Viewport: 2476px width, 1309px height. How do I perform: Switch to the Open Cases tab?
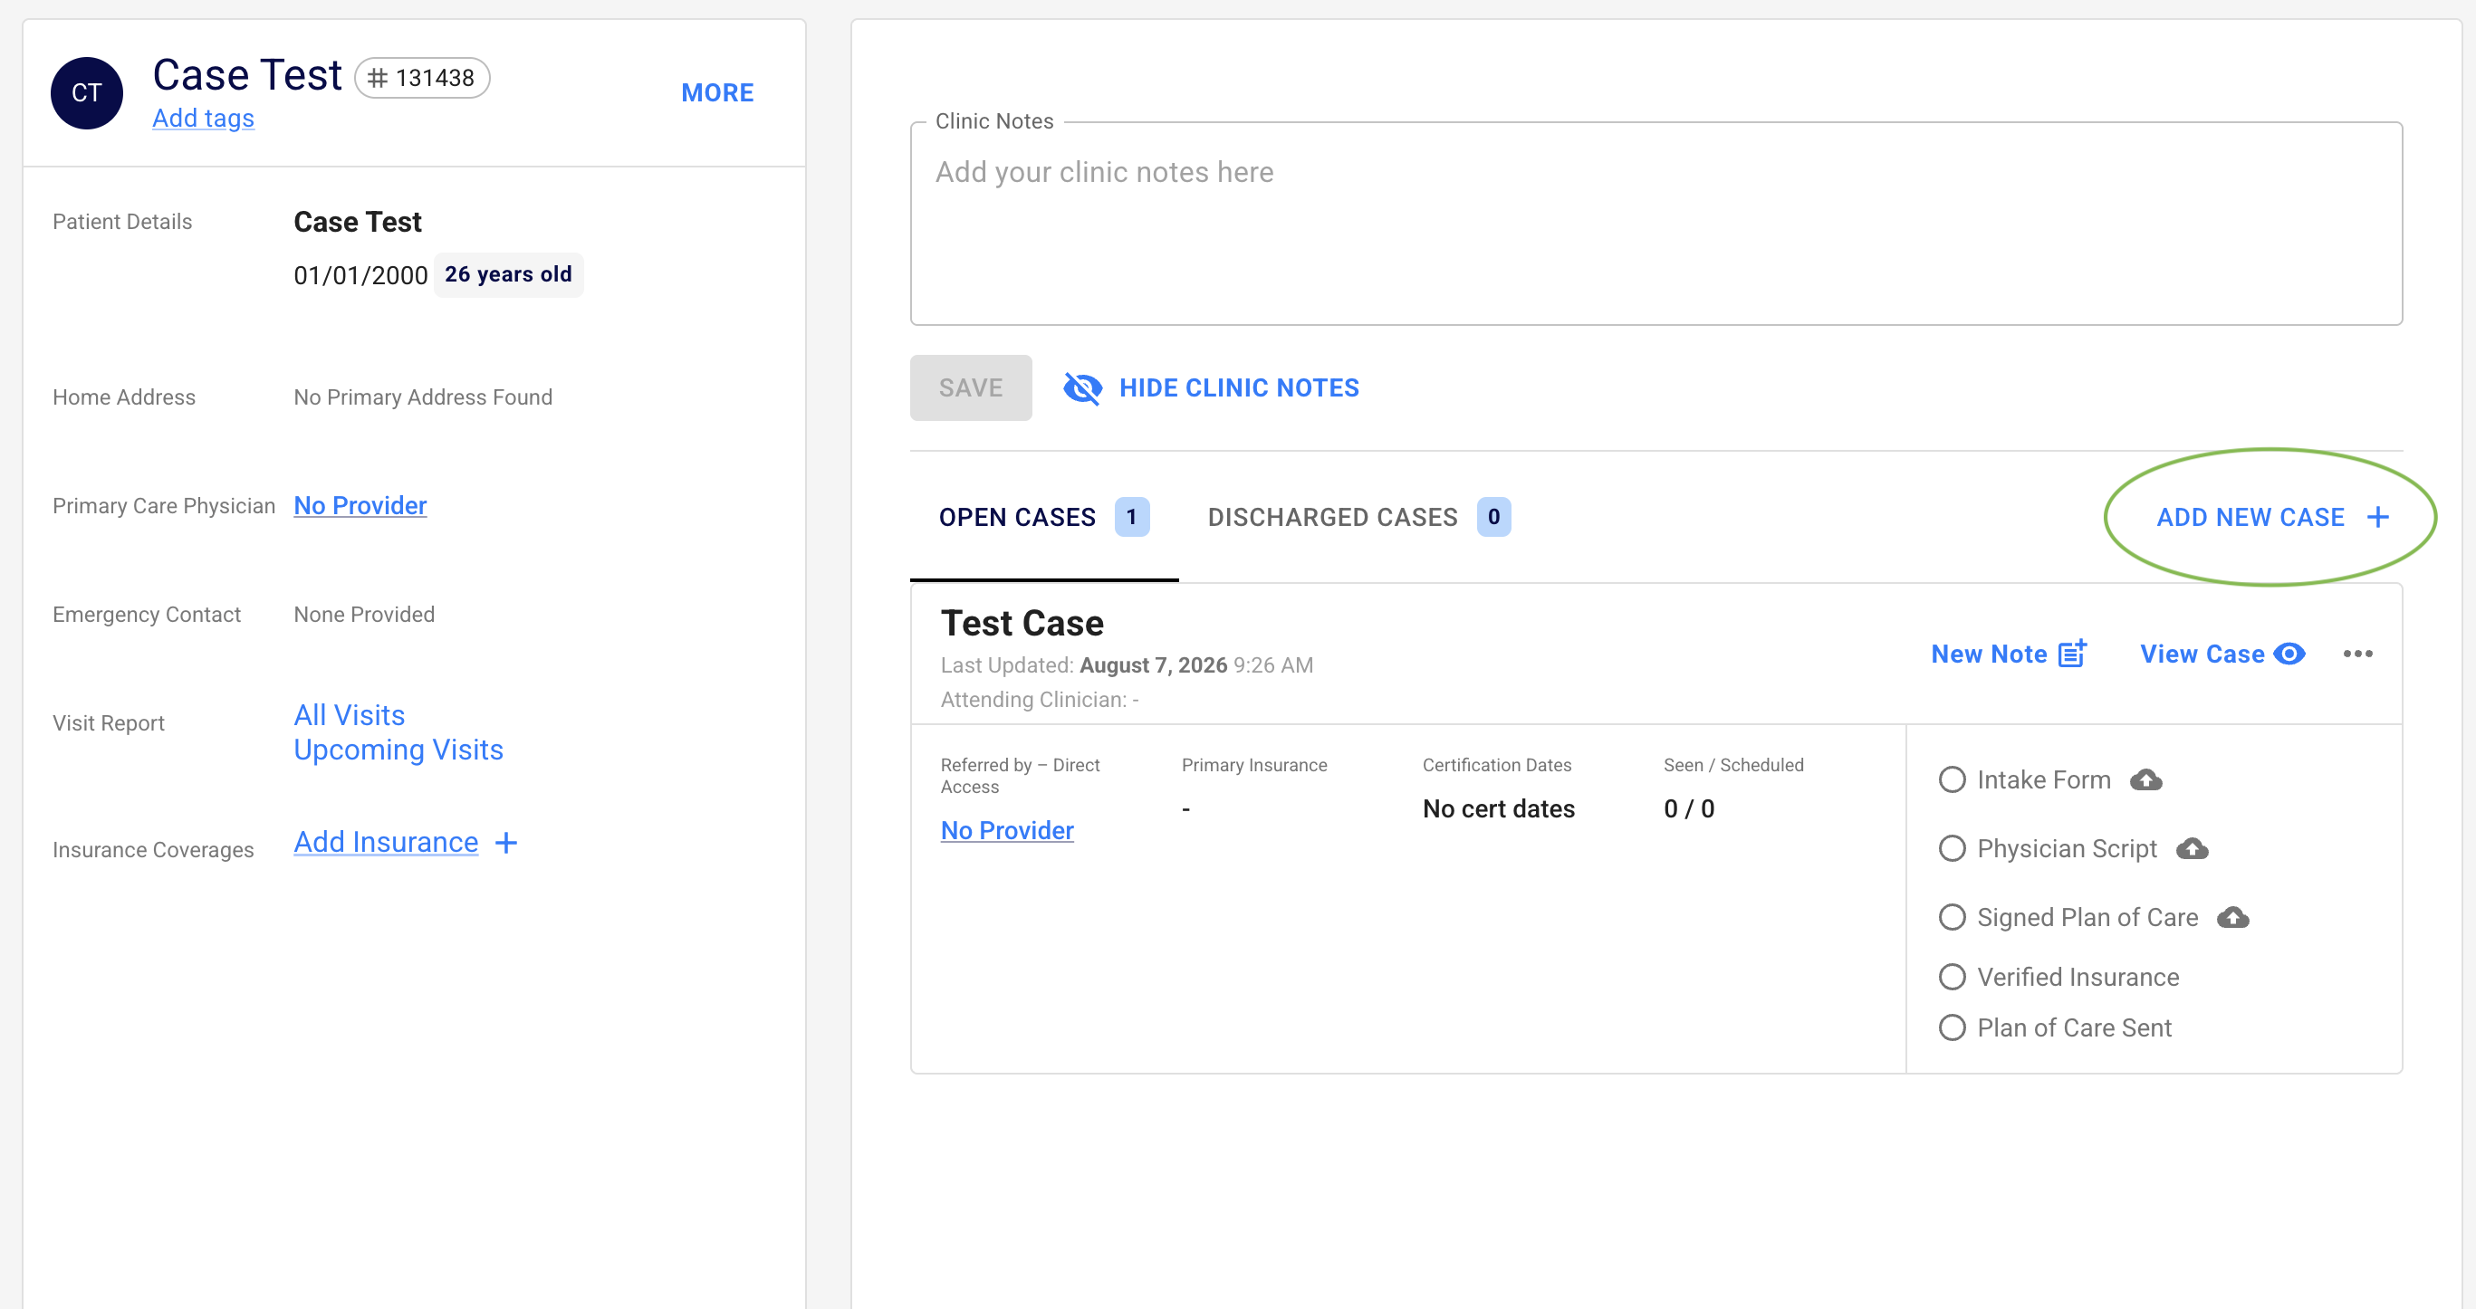click(1044, 517)
